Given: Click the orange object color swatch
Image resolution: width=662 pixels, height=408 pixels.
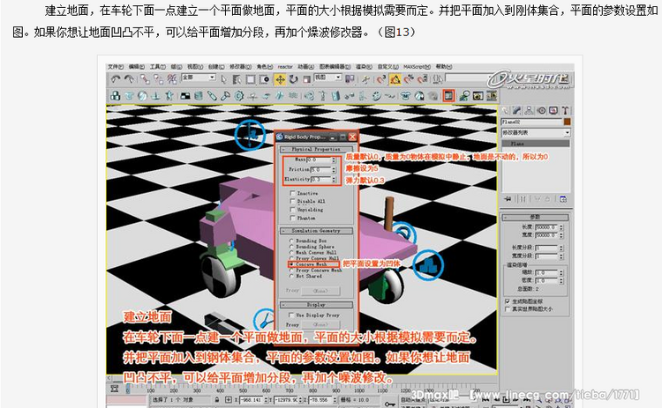Looking at the screenshot, I should point(567,122).
